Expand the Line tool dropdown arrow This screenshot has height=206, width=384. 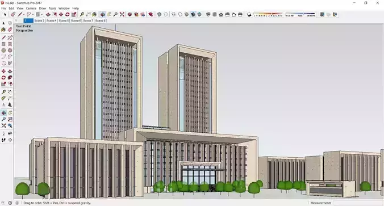pyautogui.click(x=24, y=15)
